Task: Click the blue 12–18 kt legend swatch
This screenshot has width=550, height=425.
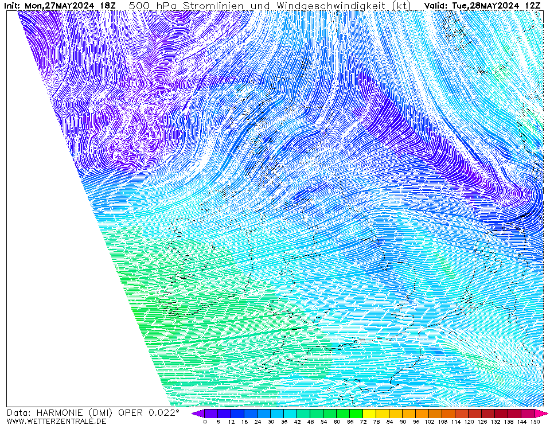Action: [238, 414]
